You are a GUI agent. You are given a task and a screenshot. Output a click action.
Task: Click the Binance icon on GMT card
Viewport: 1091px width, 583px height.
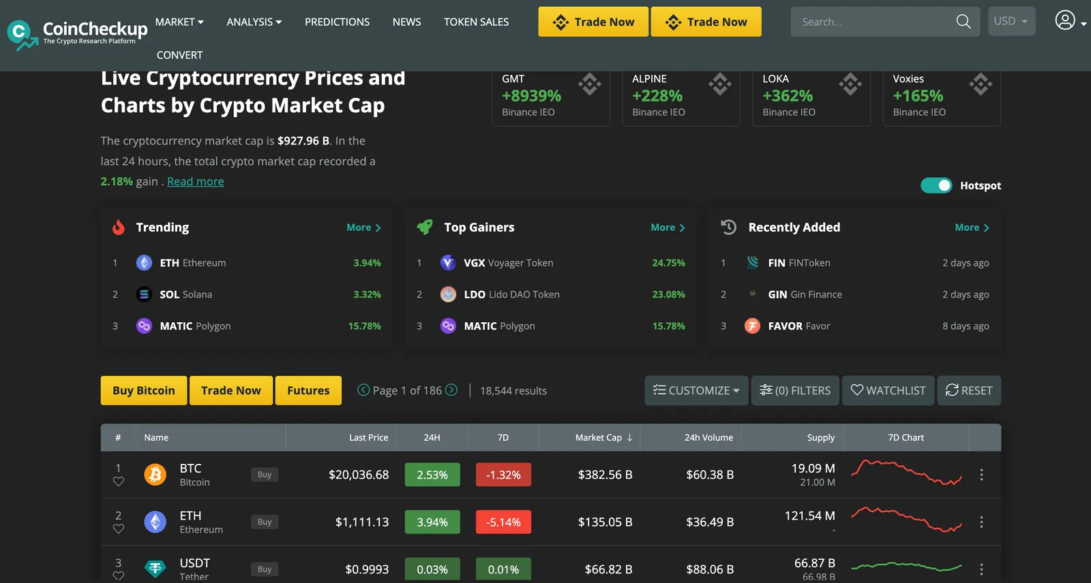pyautogui.click(x=590, y=84)
